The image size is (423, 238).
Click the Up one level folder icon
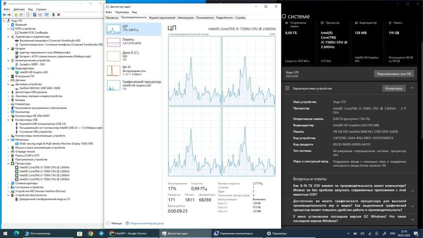pos(16,15)
